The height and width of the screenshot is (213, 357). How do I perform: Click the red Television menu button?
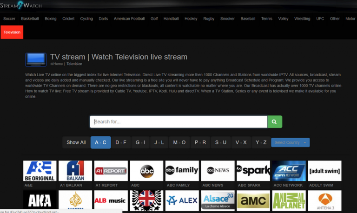point(12,32)
